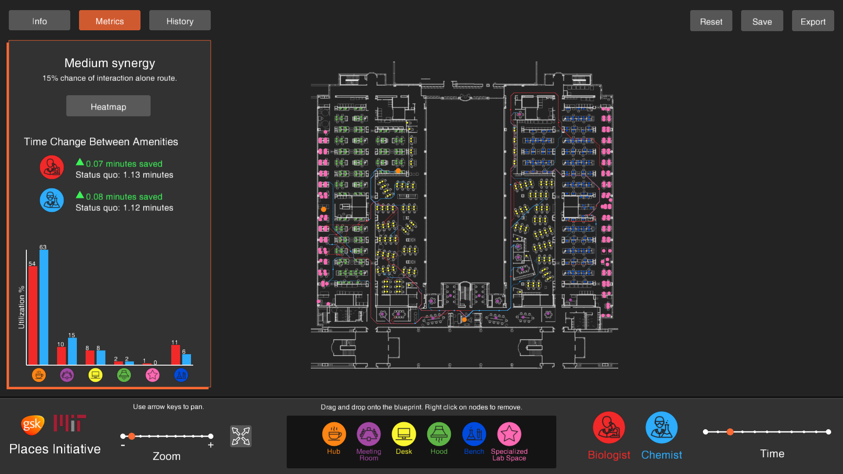Click the orange Zoom slider handle
Viewport: 843px width, 474px height.
tap(132, 436)
